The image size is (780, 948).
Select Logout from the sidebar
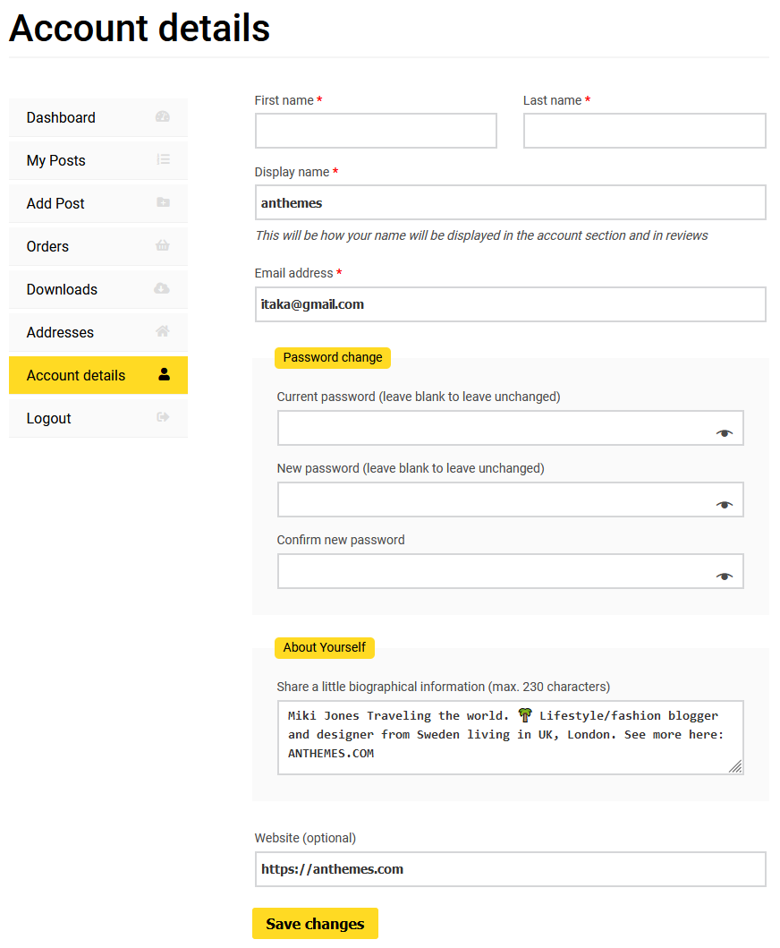pos(48,418)
